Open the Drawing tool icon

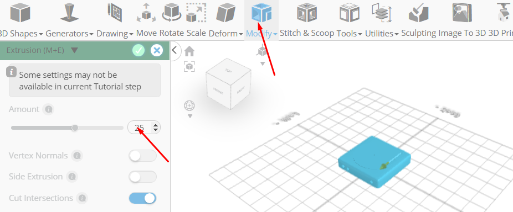point(115,12)
